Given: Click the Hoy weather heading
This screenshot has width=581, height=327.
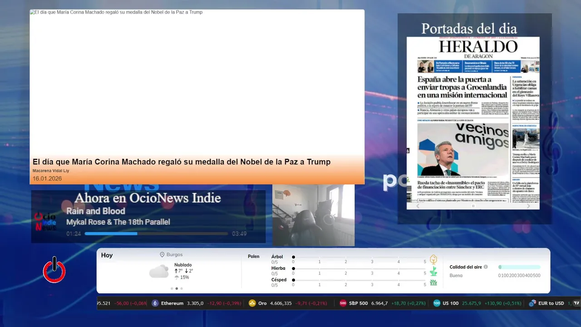Looking at the screenshot, I should coord(107,255).
